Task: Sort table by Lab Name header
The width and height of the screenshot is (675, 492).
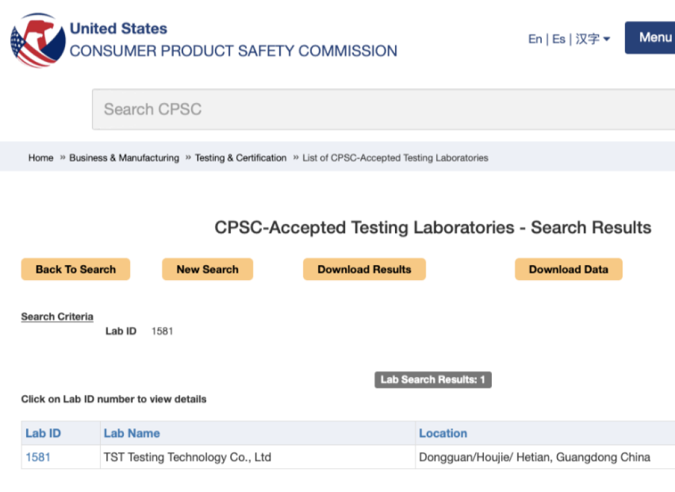Action: tap(131, 433)
